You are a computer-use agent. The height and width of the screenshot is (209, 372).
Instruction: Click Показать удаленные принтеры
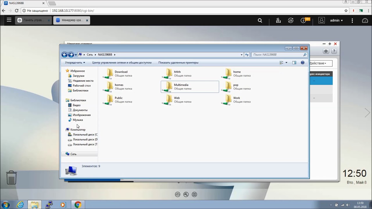[178, 63]
